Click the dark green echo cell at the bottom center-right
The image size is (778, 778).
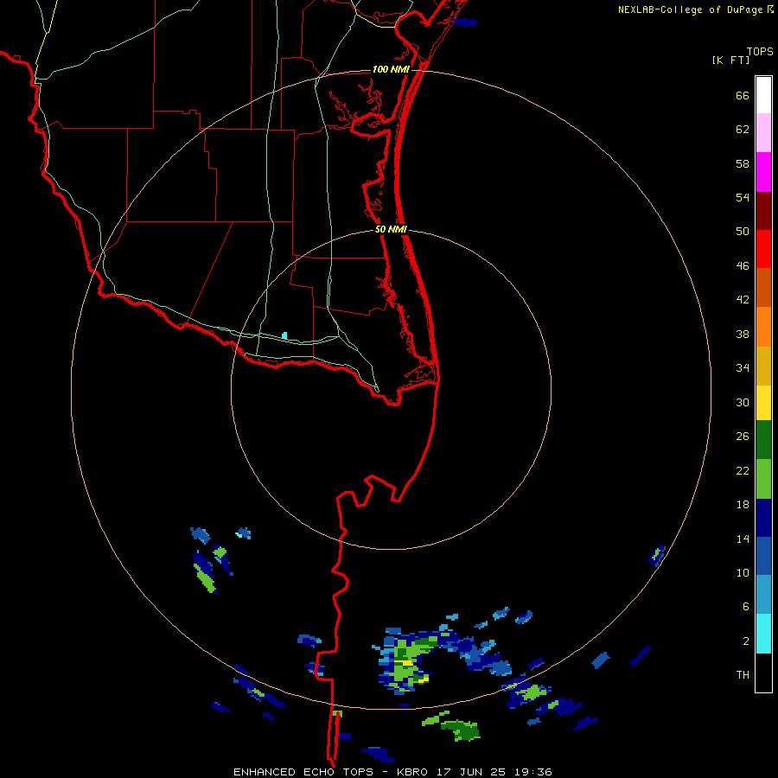click(462, 730)
